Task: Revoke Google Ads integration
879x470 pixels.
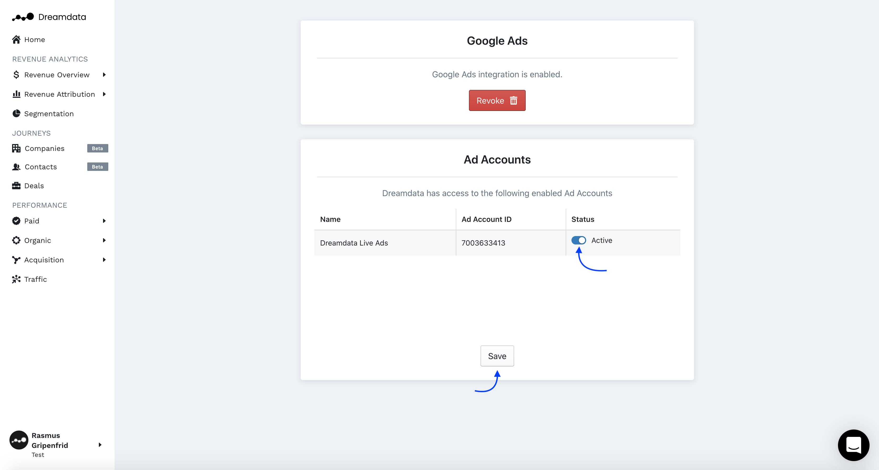Action: (x=497, y=100)
